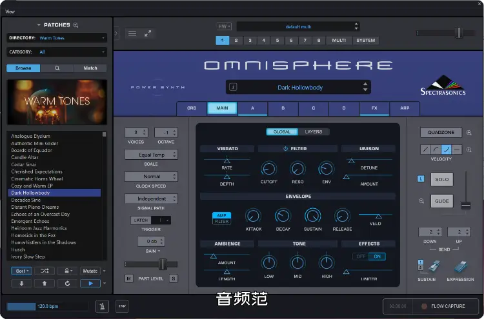The image size is (484, 319).
Task: Collapse the browser side arrow
Action: tap(116, 33)
